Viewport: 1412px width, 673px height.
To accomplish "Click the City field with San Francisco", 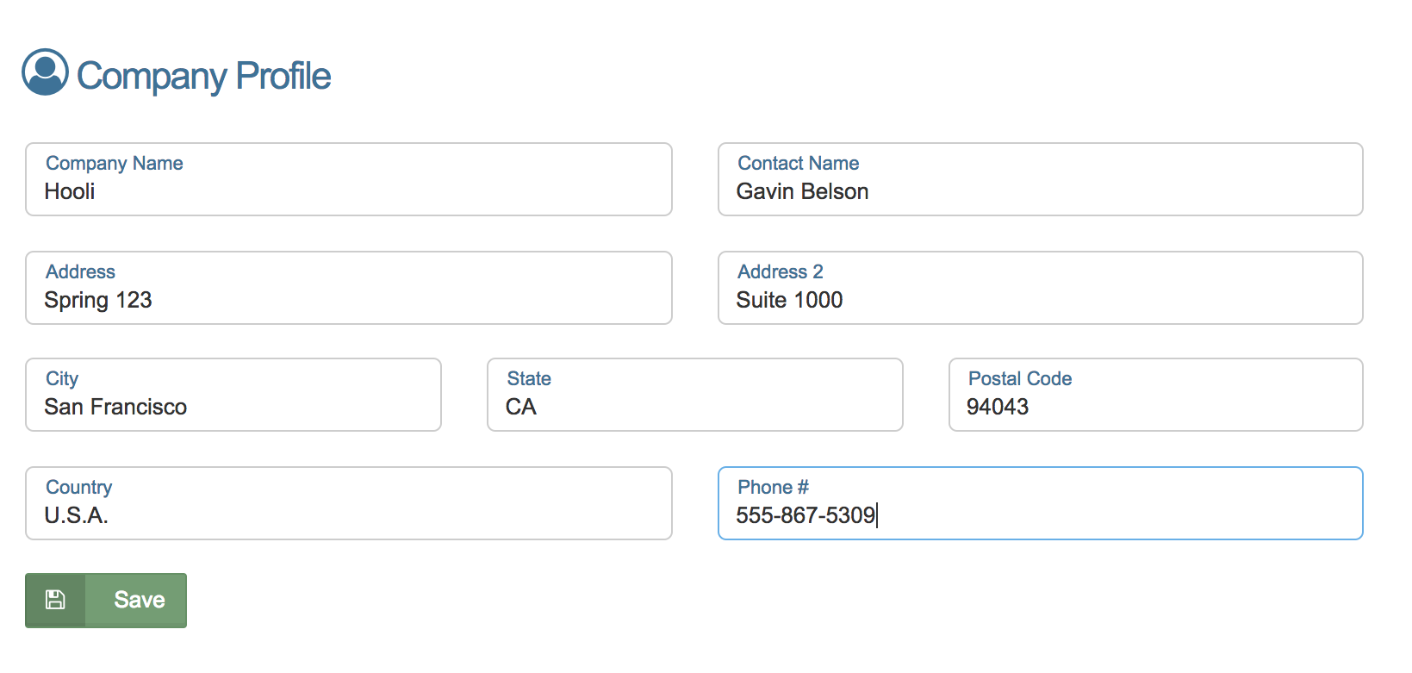I will (233, 407).
